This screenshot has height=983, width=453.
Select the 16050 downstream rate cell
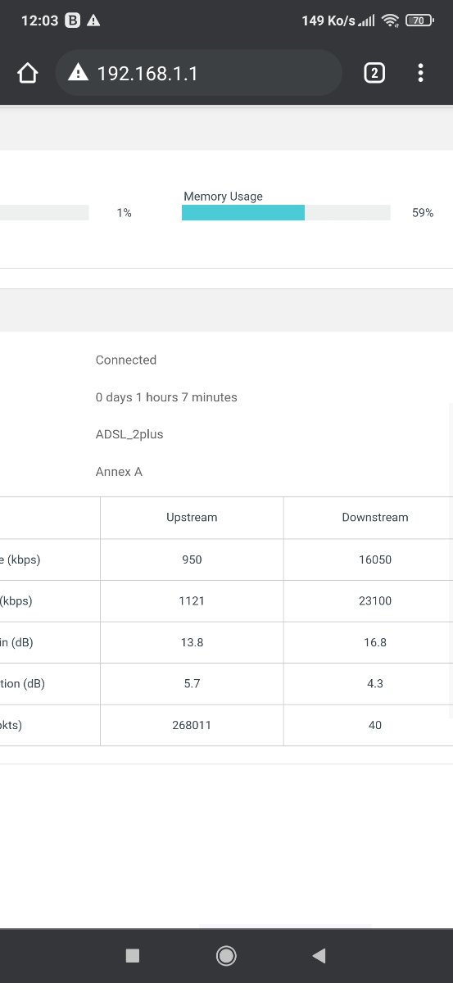coord(375,559)
